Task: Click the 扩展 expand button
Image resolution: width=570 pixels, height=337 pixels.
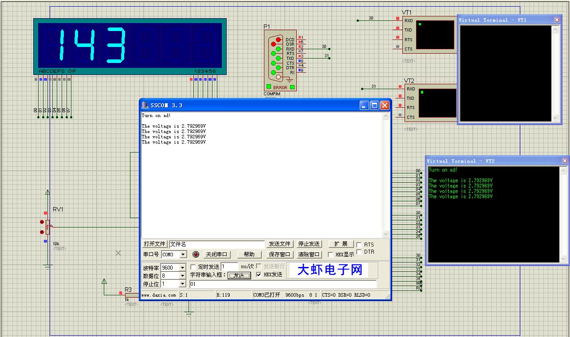Action: click(x=341, y=244)
